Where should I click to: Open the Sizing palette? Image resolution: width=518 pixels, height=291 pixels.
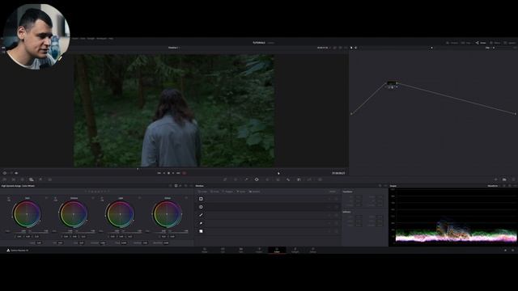pyautogui.click(x=309, y=179)
